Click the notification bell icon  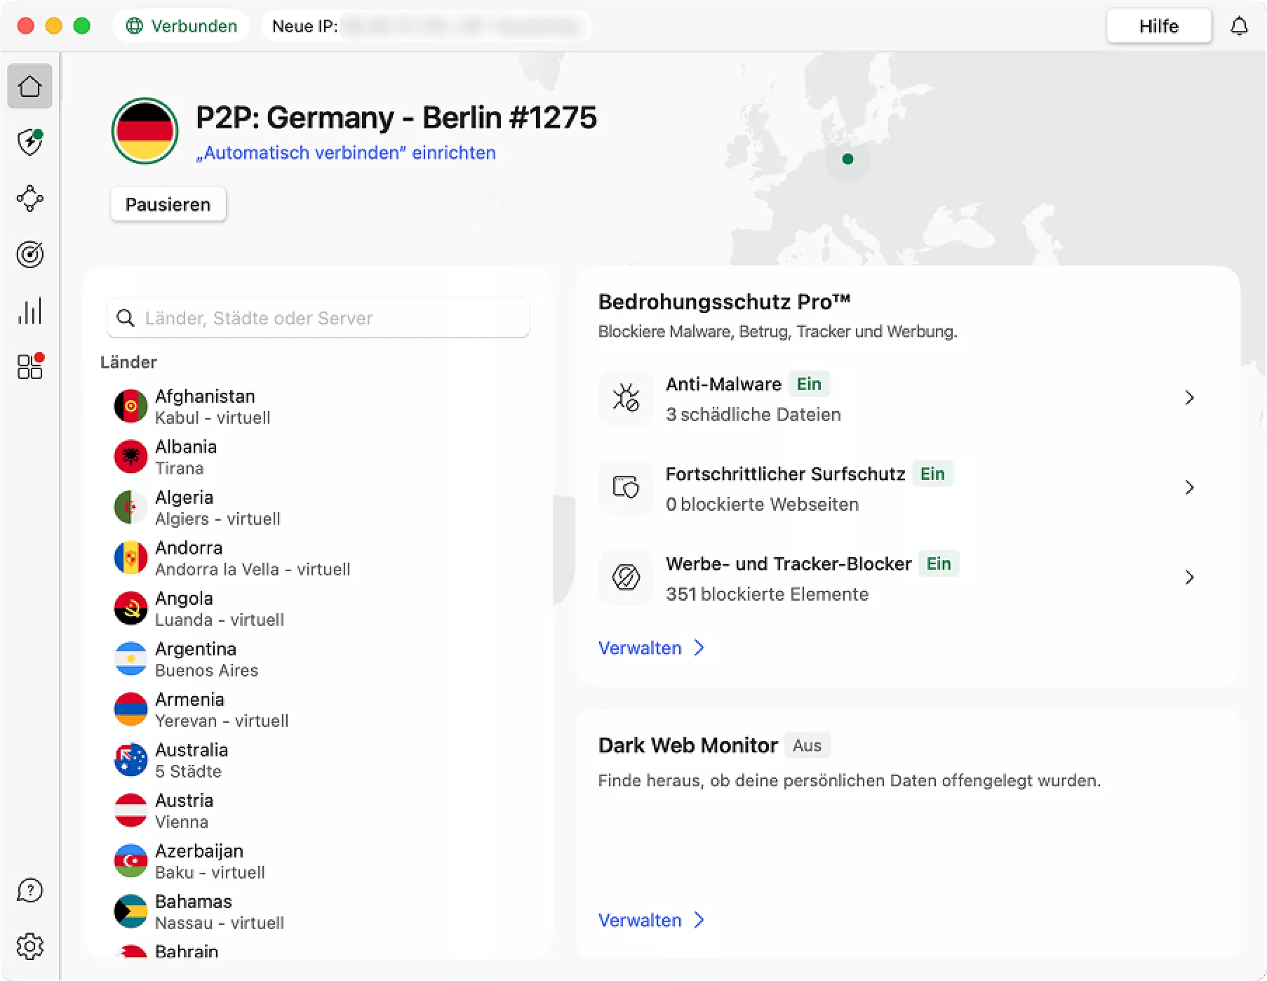tap(1239, 27)
